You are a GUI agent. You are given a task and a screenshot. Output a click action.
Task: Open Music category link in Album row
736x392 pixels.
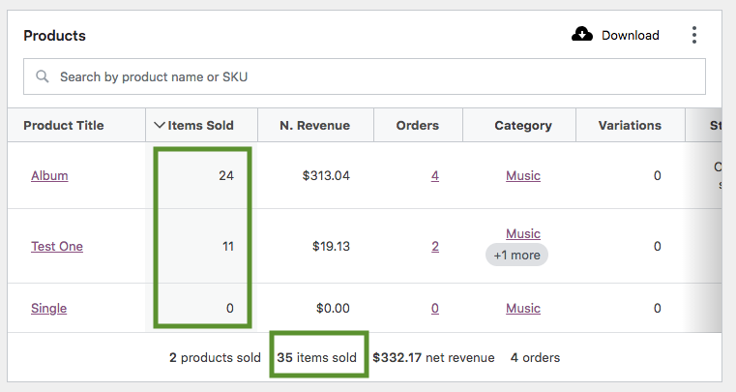pyautogui.click(x=523, y=176)
